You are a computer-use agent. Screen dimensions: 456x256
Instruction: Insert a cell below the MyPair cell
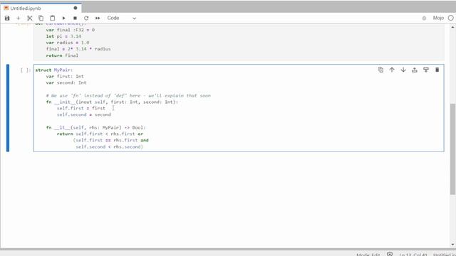[426, 70]
